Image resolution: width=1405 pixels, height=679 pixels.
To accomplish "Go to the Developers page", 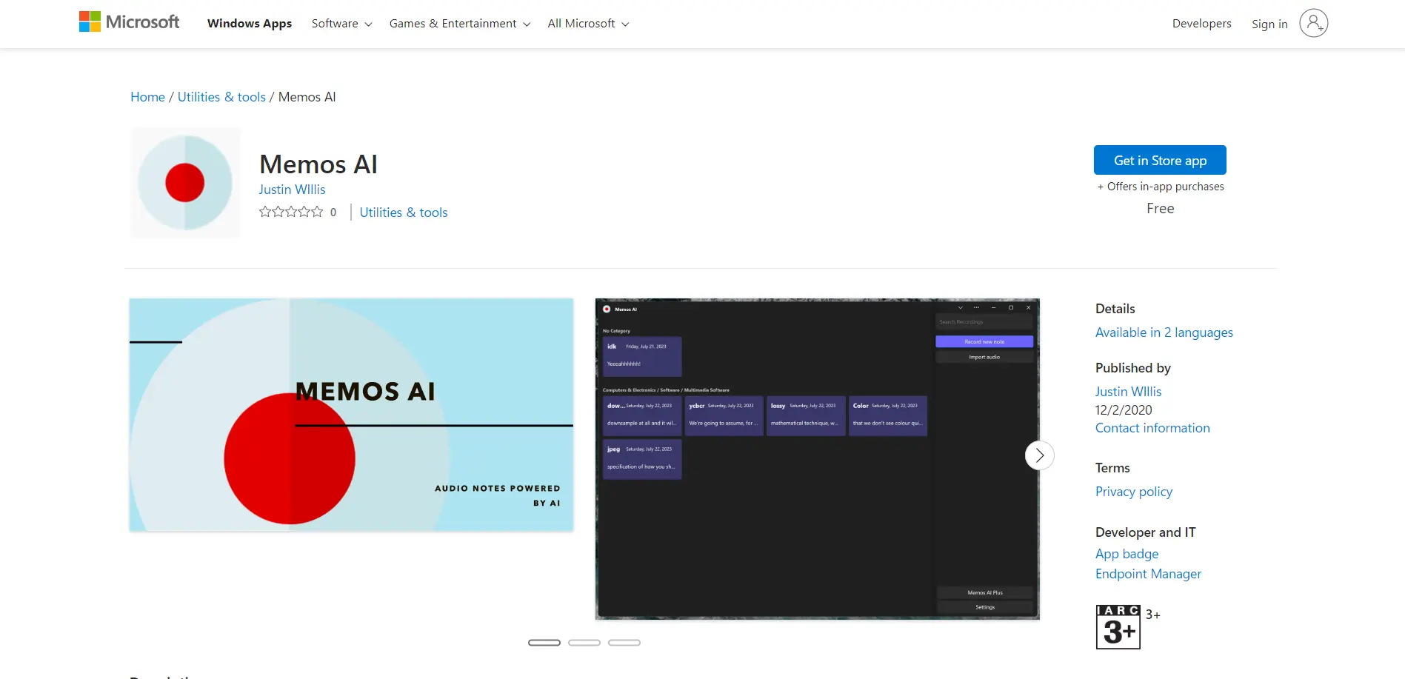I will point(1201,24).
